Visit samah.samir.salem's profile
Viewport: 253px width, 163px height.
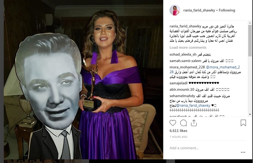pos(186,61)
